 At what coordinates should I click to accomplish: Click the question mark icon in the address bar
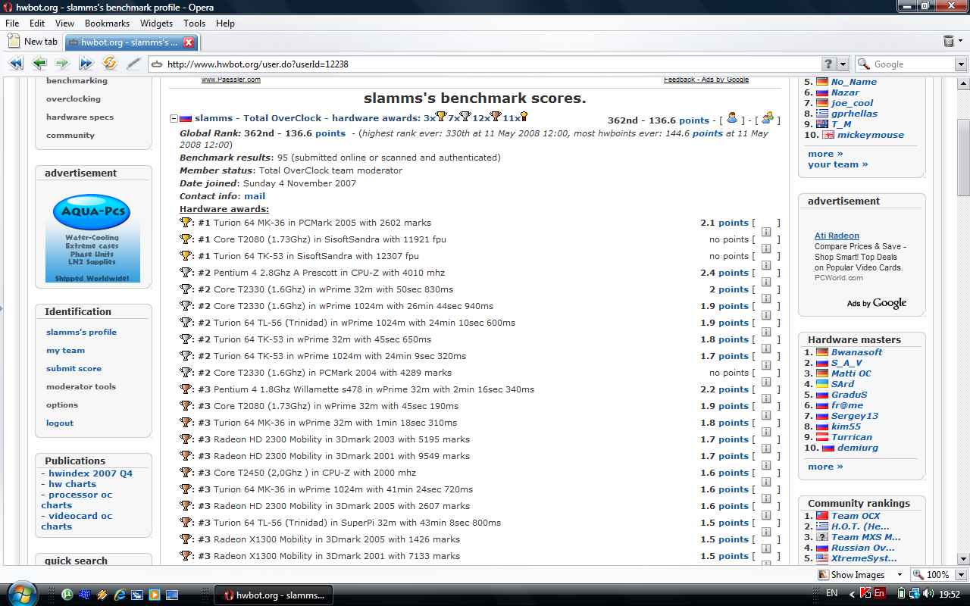point(828,64)
